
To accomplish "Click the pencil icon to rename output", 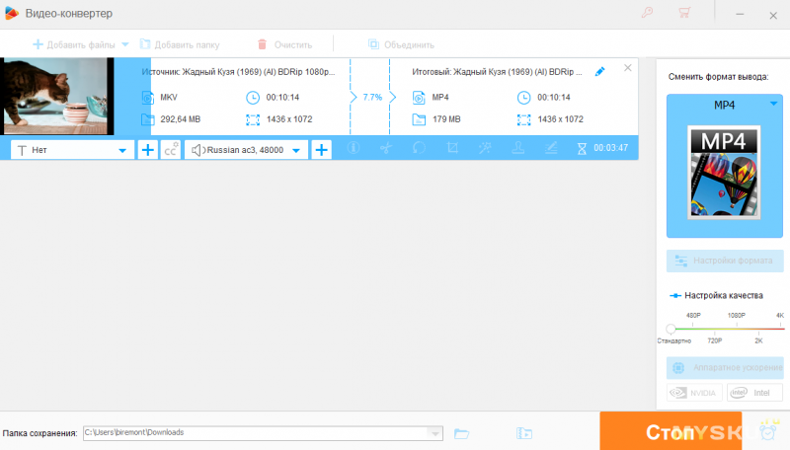I will tap(599, 72).
